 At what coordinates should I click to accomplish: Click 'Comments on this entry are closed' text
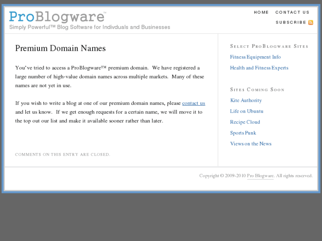62,154
